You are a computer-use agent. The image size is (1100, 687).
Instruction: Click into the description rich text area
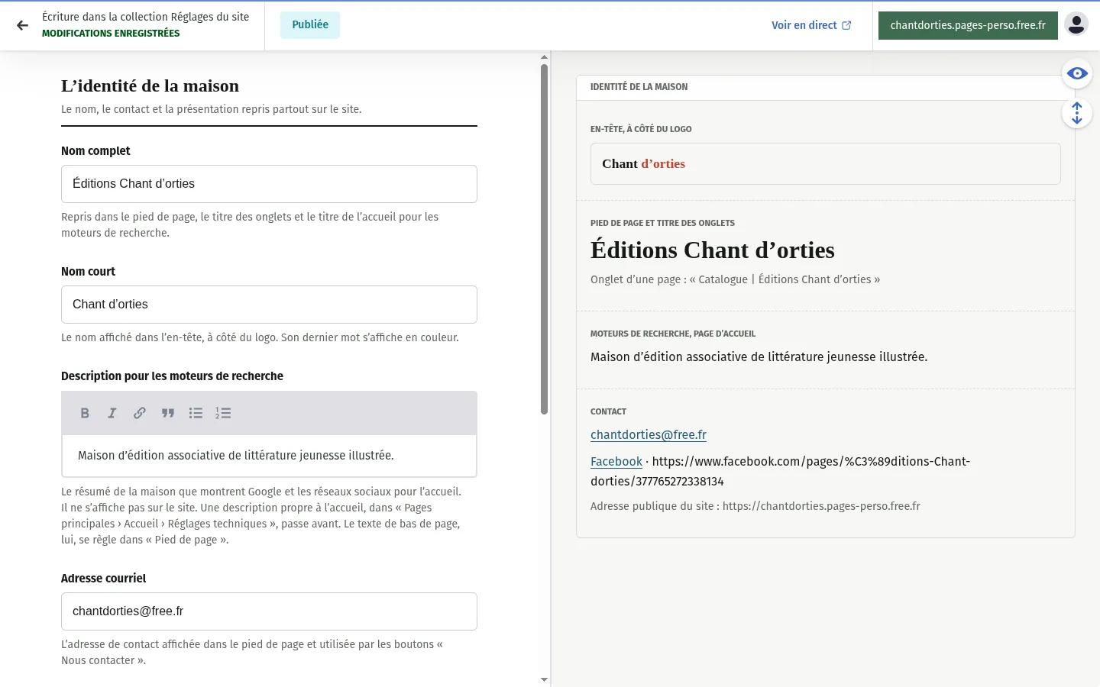269,456
